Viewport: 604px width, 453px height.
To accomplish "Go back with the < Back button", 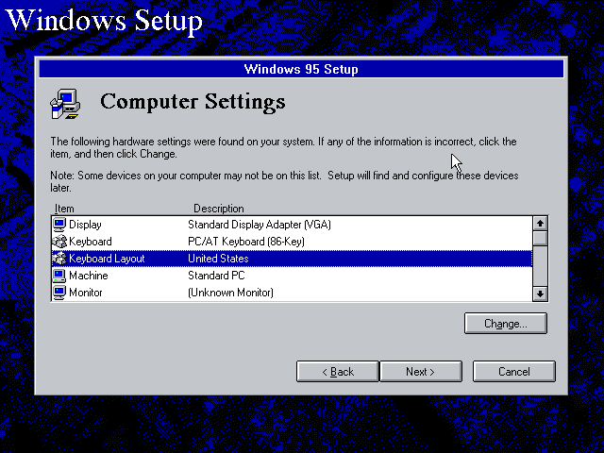I will 338,372.
